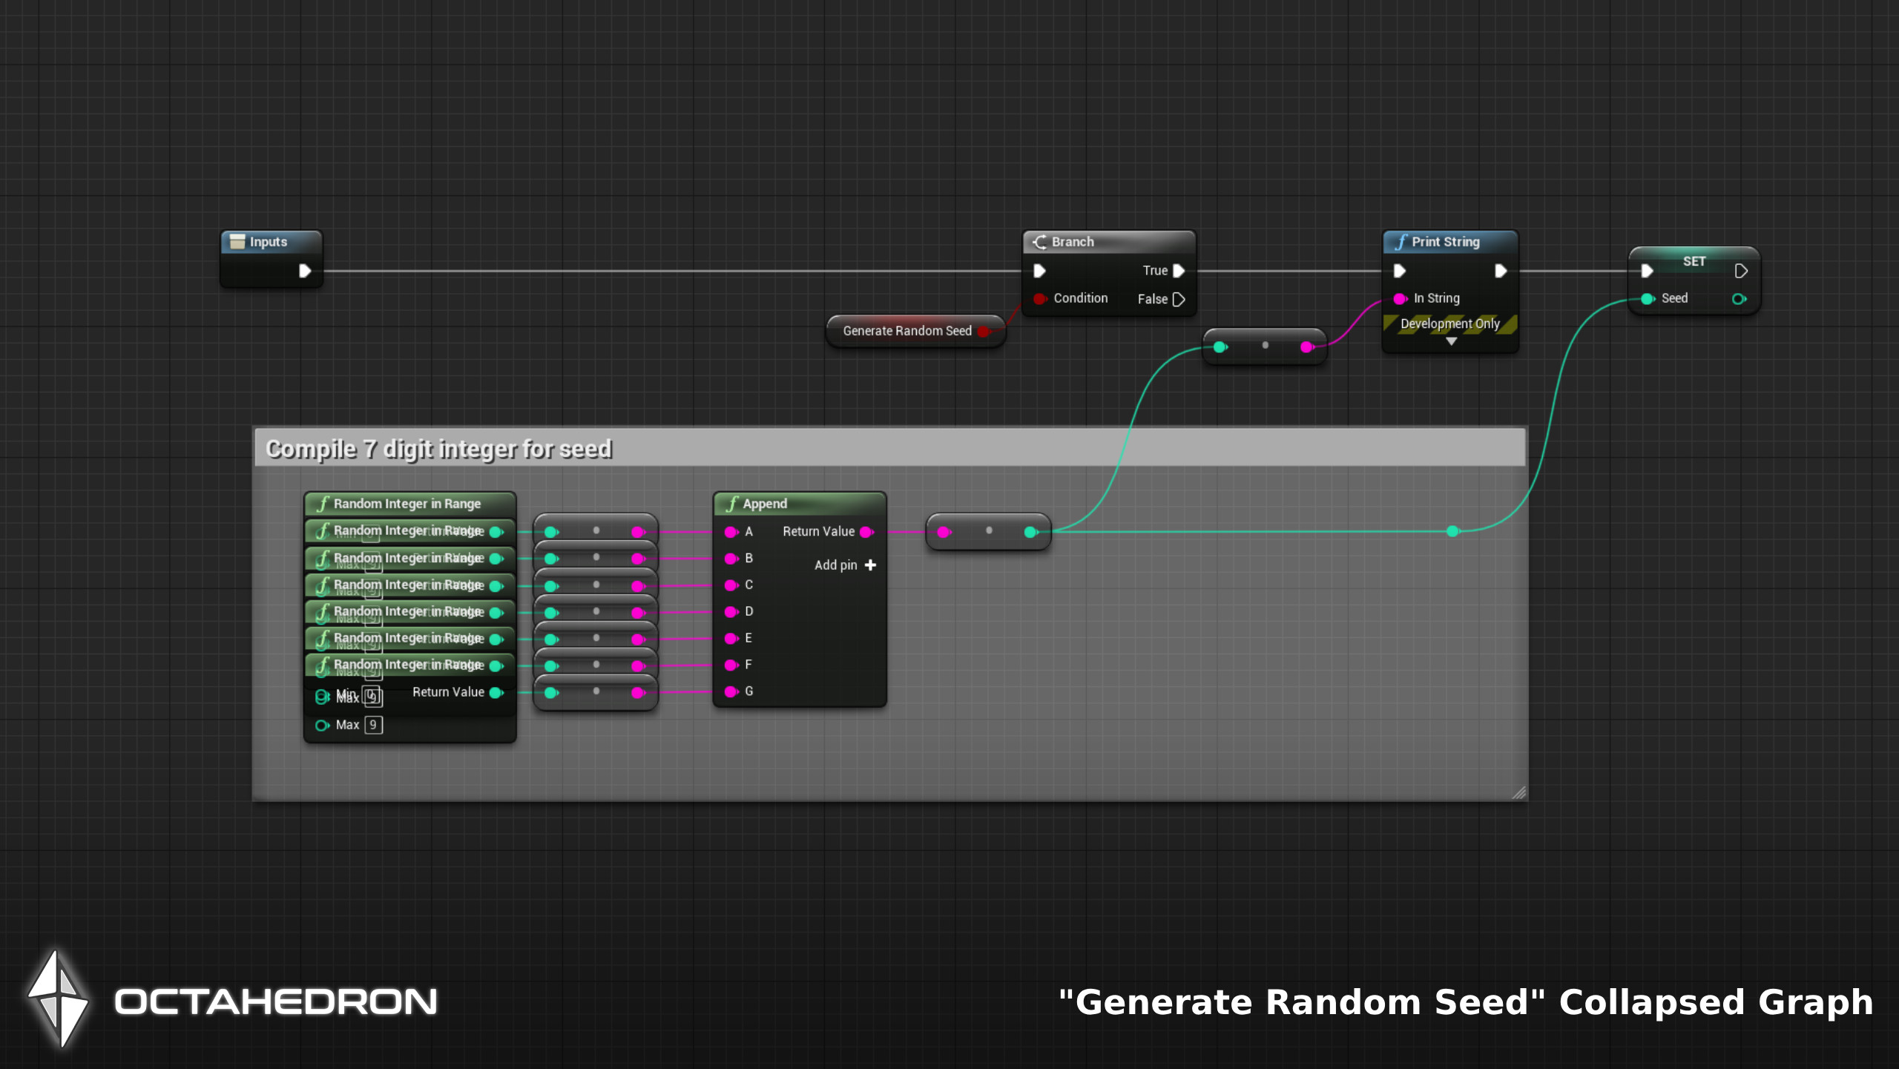
Task: Click the In String pin on Print String
Action: tap(1399, 298)
